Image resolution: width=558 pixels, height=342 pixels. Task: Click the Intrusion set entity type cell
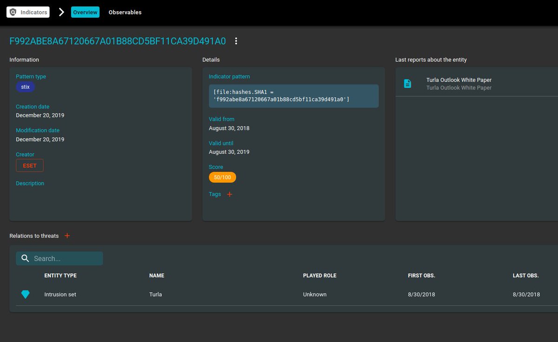coord(60,295)
